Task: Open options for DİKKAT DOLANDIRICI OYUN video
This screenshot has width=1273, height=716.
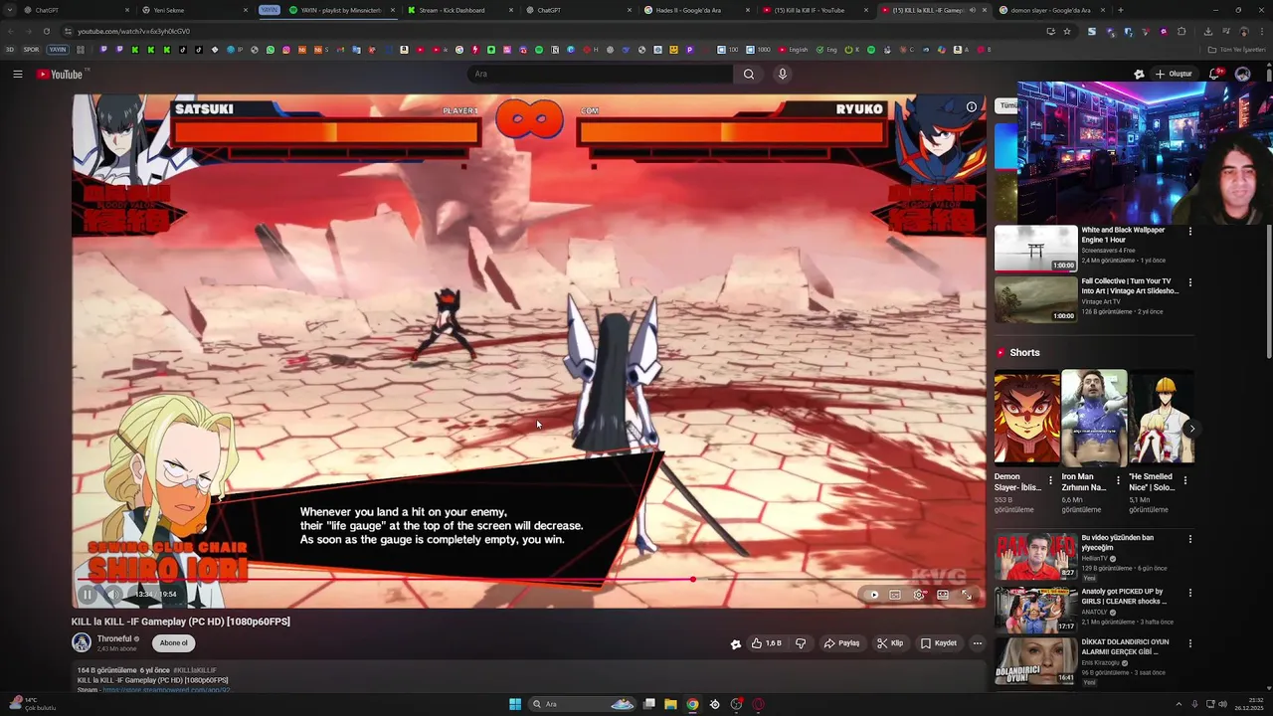Action: [x=1189, y=643]
